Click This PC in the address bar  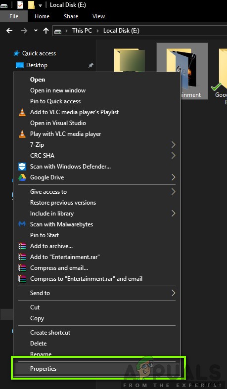(82, 31)
